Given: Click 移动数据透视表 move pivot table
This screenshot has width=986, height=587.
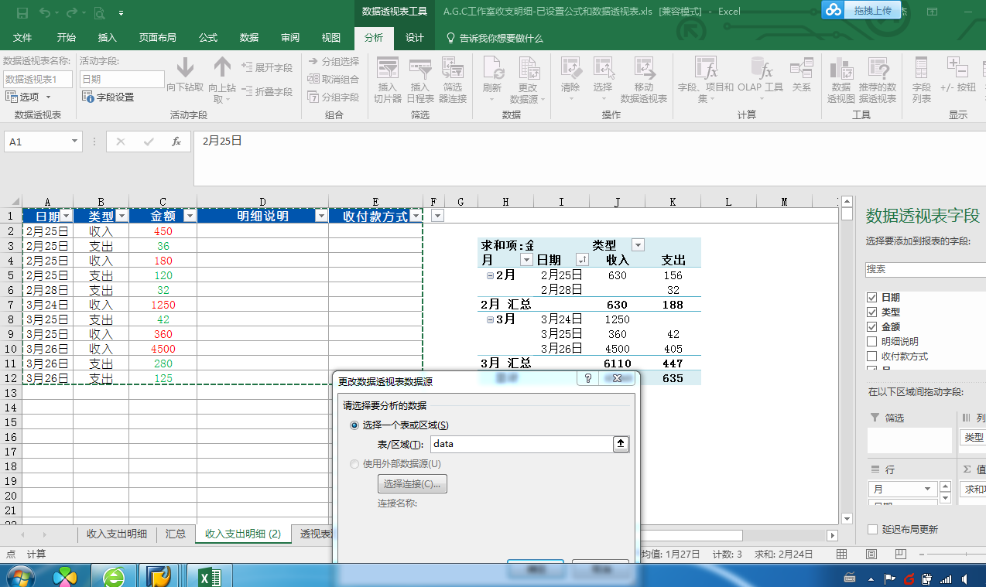Looking at the screenshot, I should coord(644,79).
